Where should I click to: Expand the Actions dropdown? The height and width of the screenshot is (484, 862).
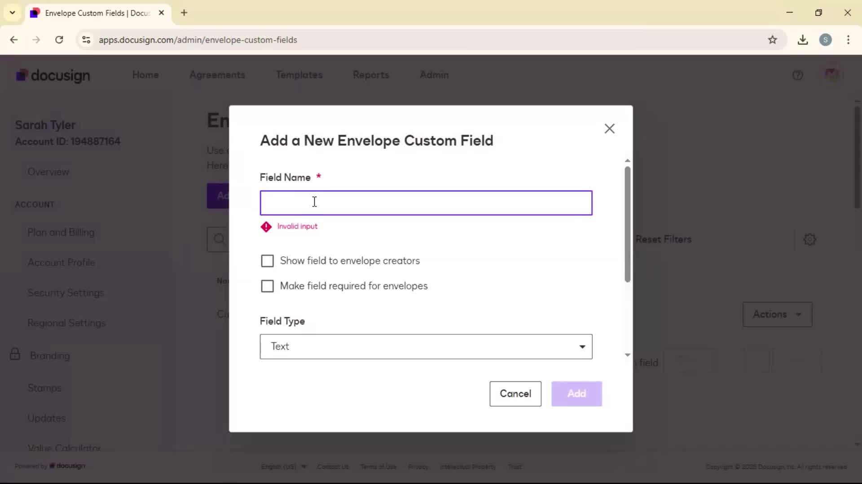[777, 315]
